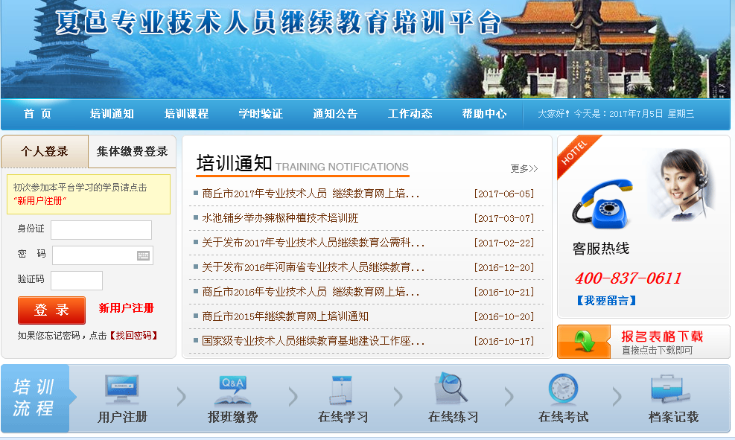Focus the 身份证 input field
Screen dimensions: 735x440
(101, 230)
